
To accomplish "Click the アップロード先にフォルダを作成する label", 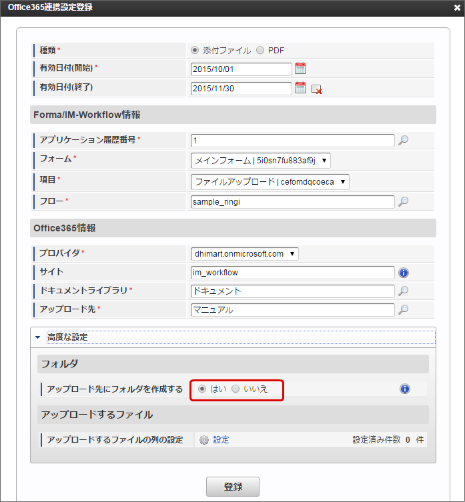I will tap(115, 389).
